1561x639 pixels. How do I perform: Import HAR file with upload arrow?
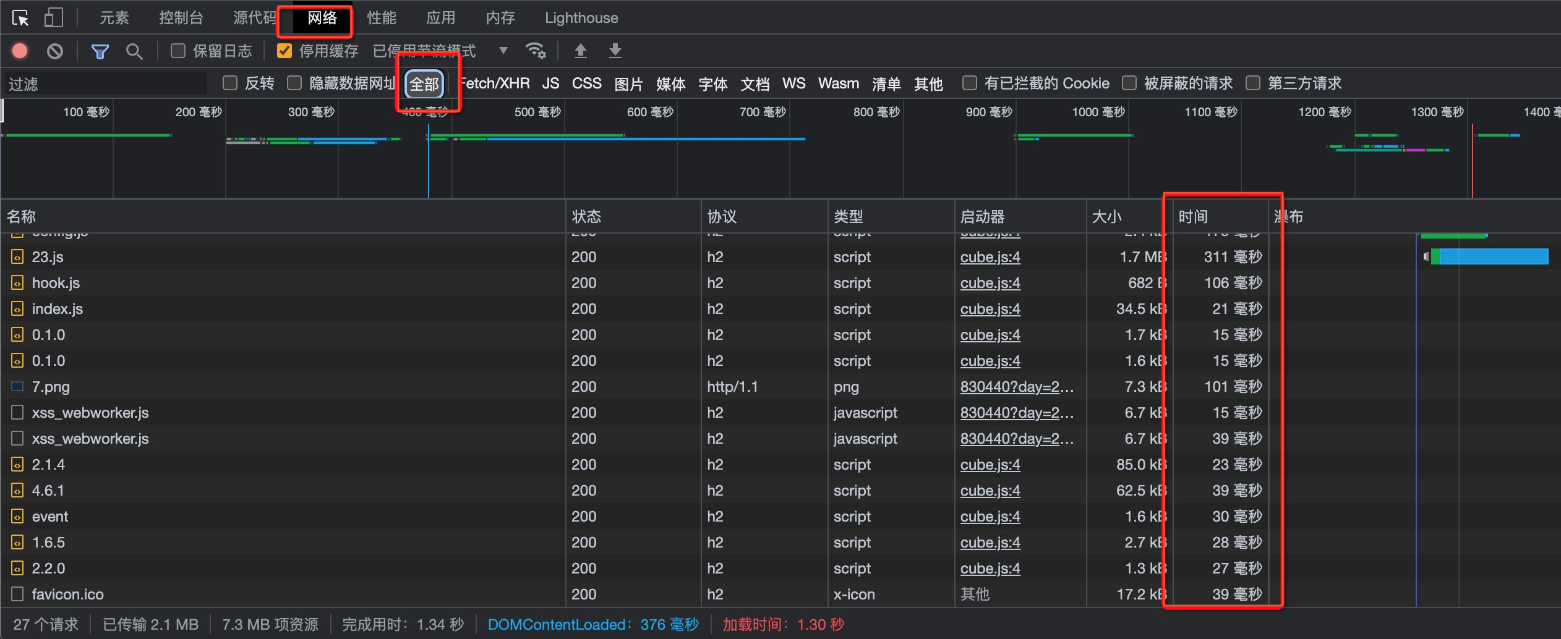coord(580,50)
